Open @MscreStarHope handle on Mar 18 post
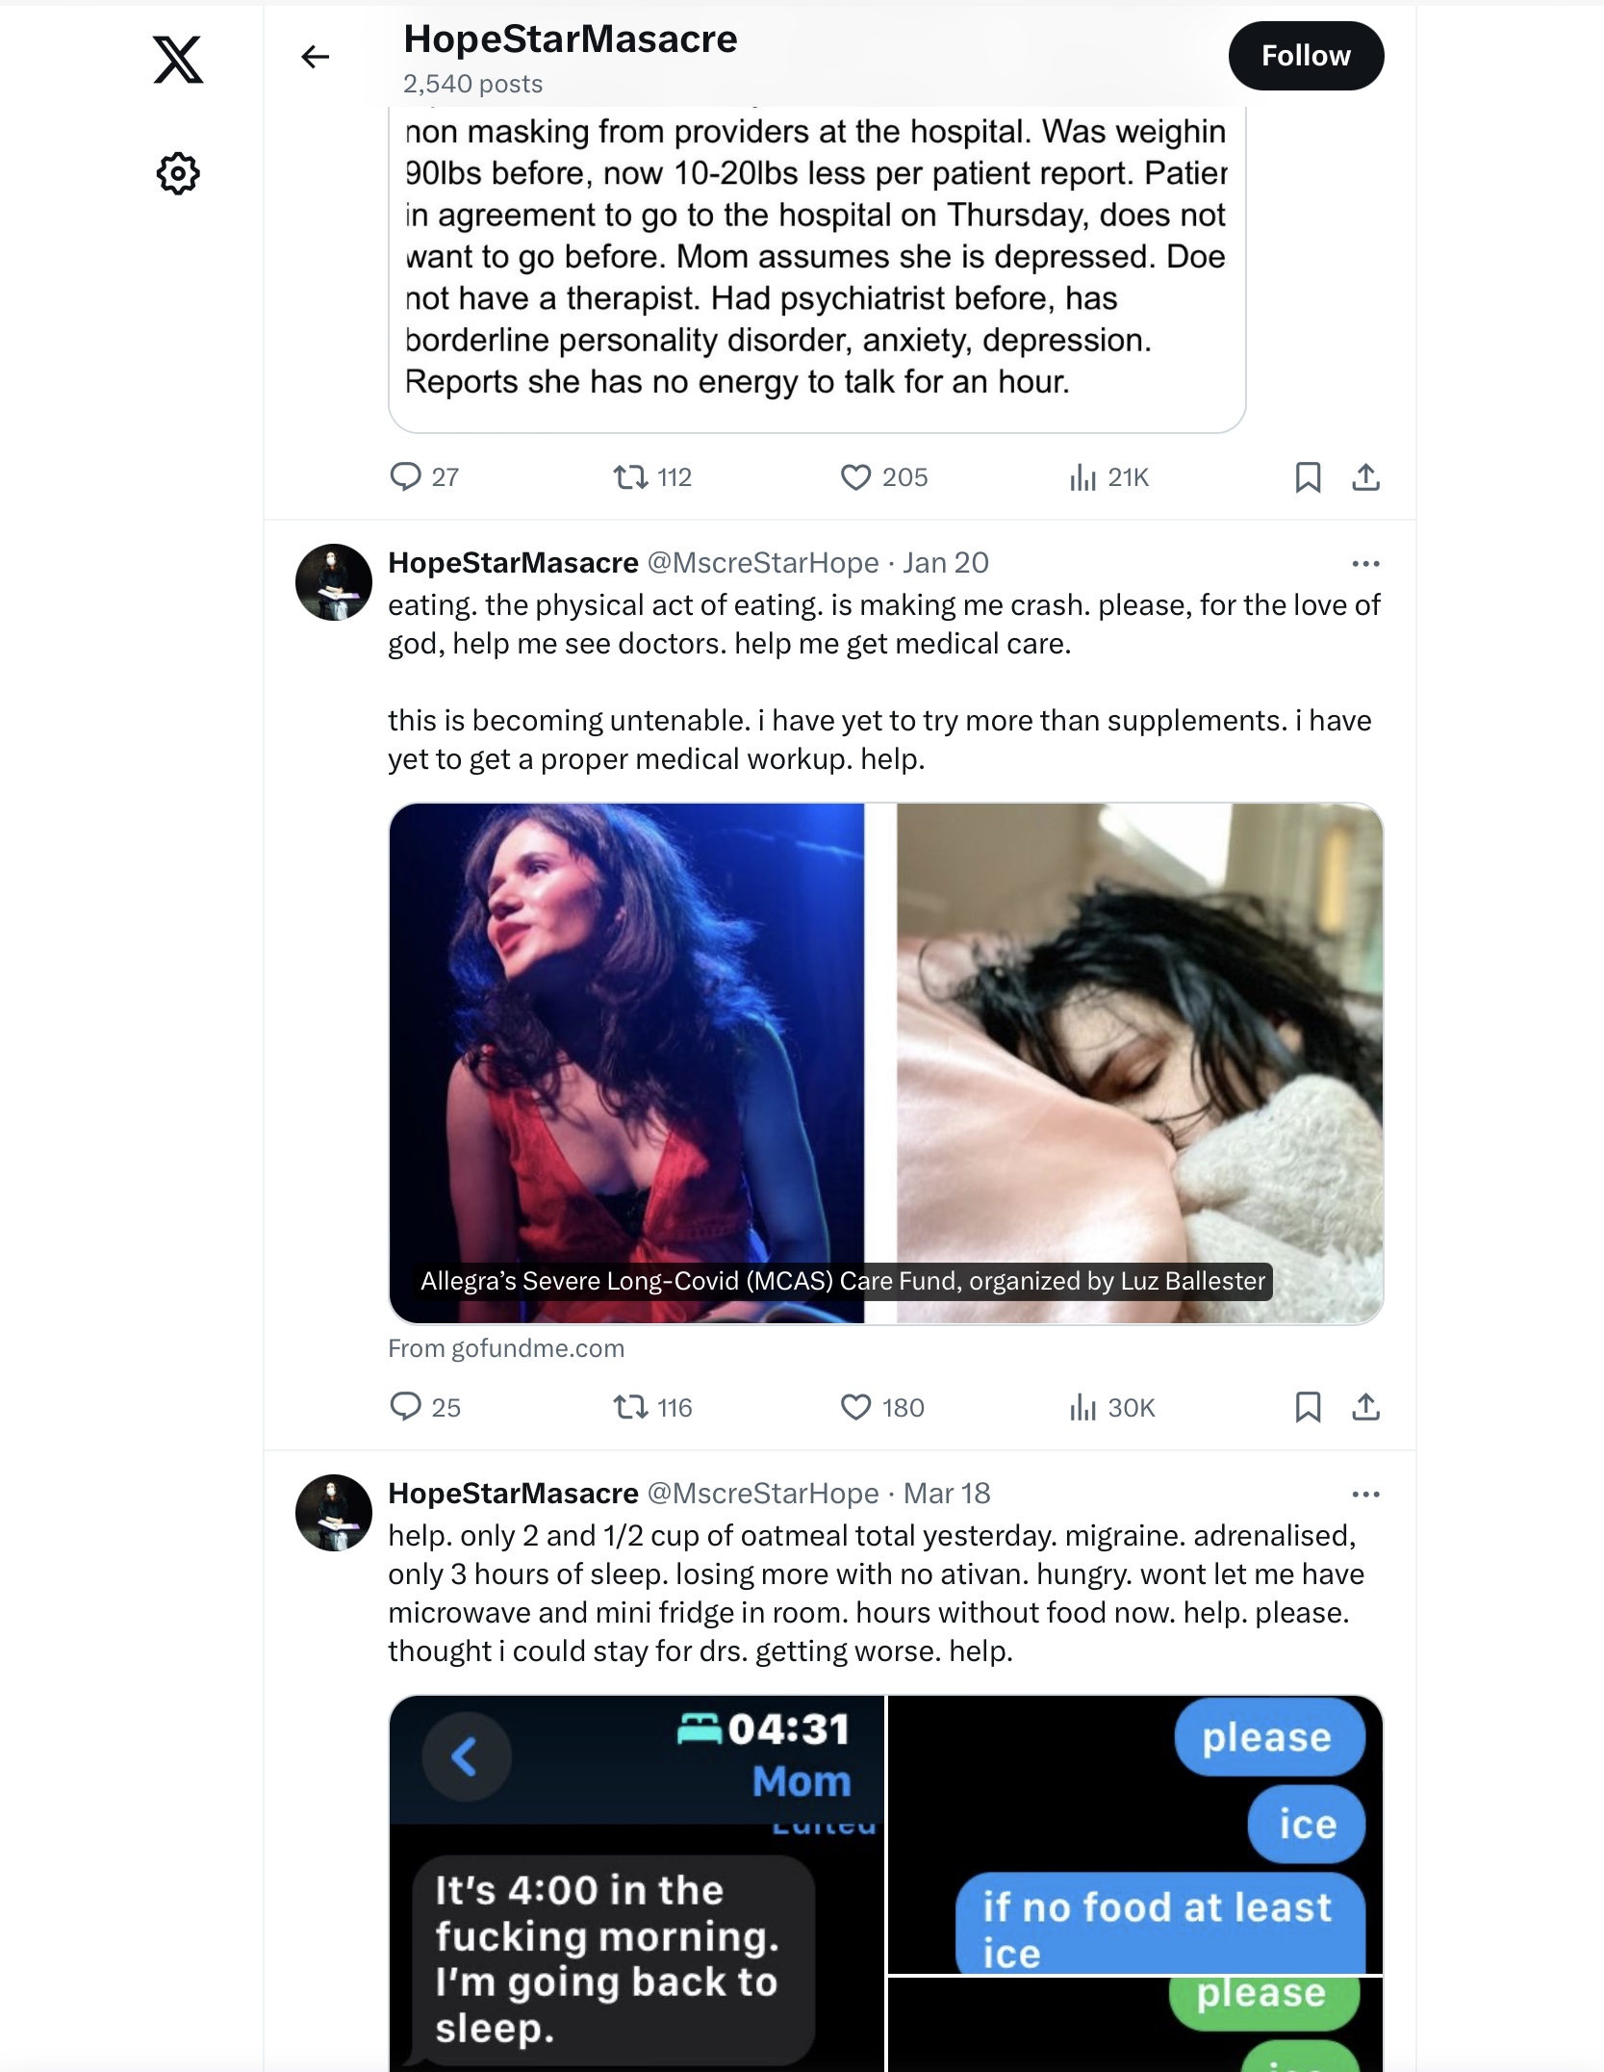 point(763,1493)
